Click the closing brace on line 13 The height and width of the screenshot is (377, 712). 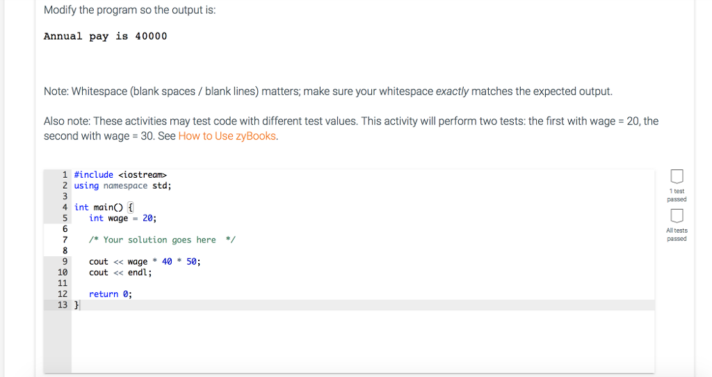pos(76,305)
